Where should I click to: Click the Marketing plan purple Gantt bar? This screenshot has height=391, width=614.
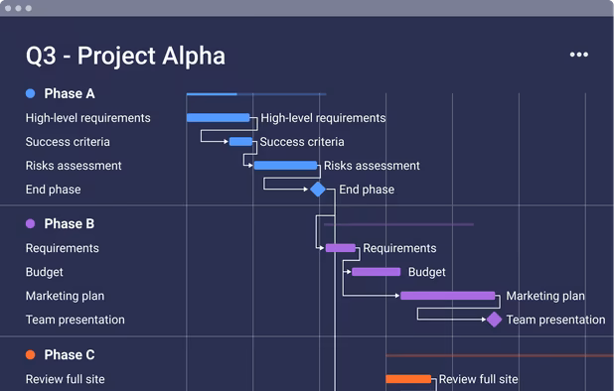click(x=448, y=296)
